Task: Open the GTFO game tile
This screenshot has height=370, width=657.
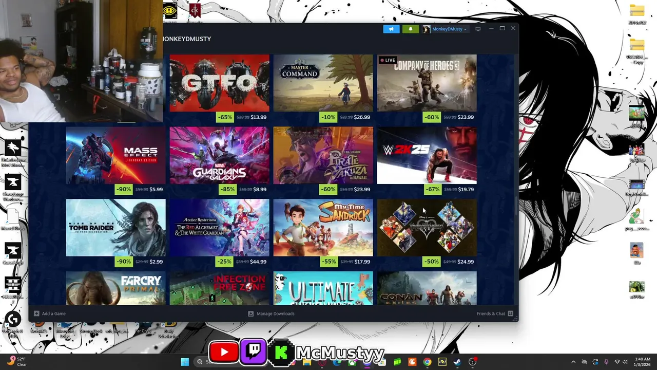Action: tap(219, 83)
